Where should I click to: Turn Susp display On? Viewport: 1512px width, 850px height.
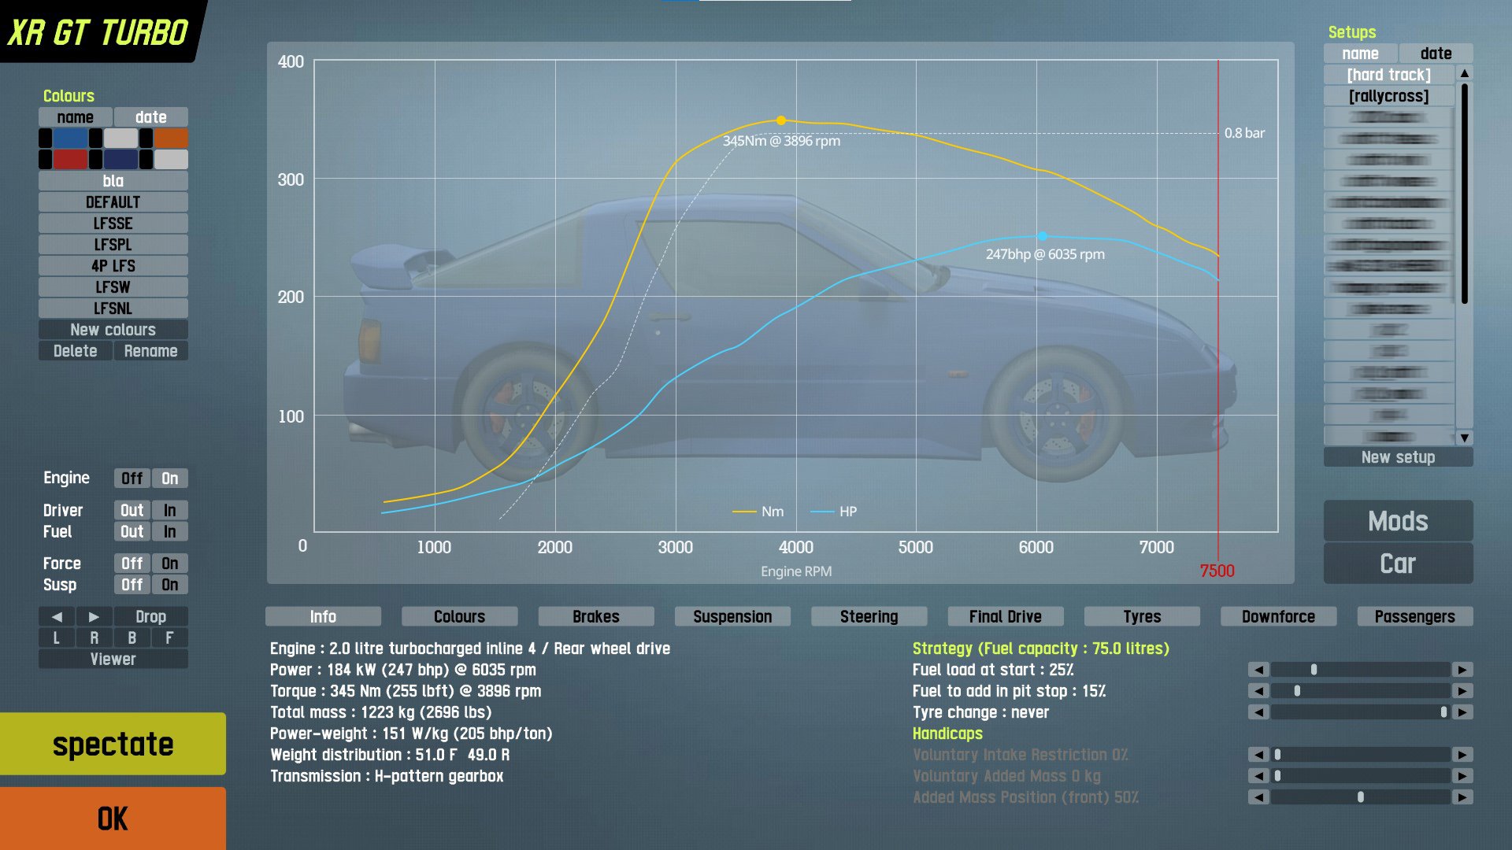169,585
